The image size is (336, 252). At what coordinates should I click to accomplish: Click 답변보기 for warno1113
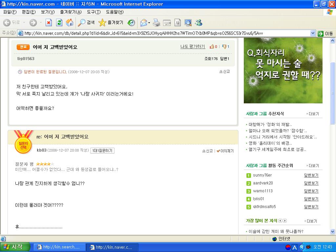click(x=311, y=191)
